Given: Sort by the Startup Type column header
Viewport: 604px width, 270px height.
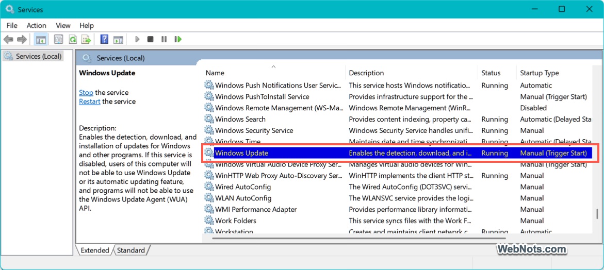Looking at the screenshot, I should 554,73.
